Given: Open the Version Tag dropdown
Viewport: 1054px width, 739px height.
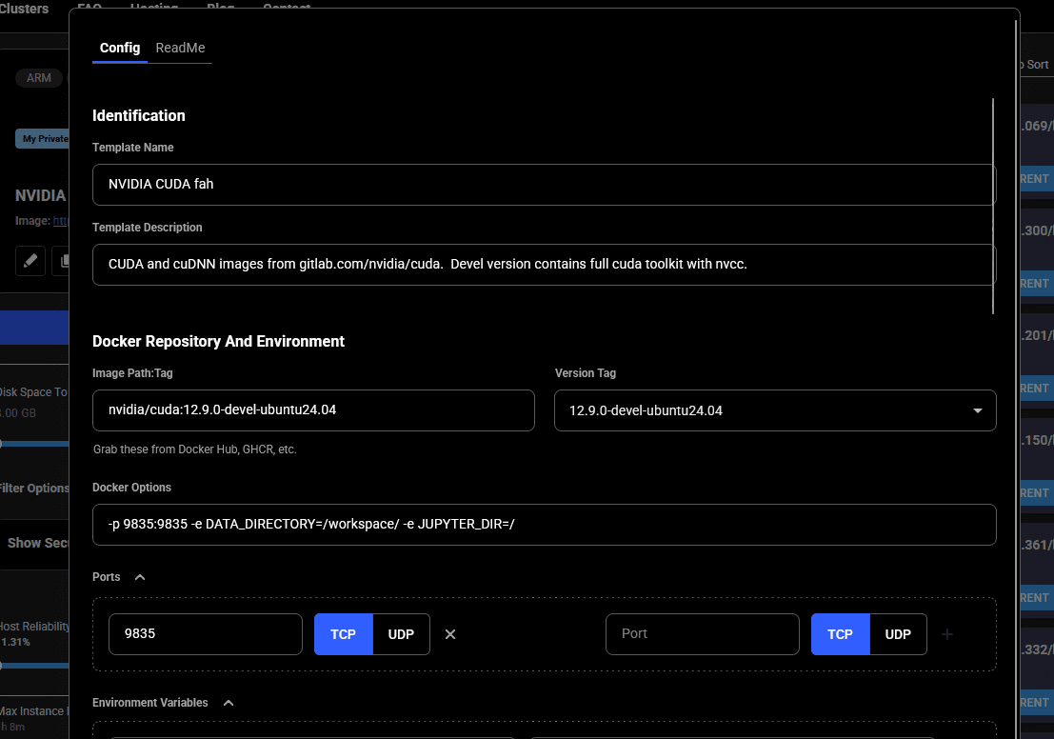Looking at the screenshot, I should [775, 410].
